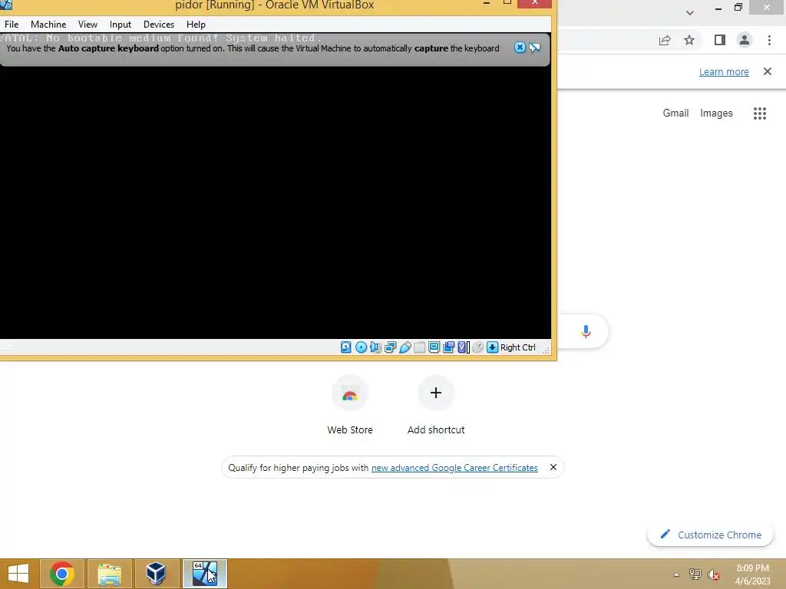Click the network adapters status icon
Screen dimensions: 786x589
point(391,347)
